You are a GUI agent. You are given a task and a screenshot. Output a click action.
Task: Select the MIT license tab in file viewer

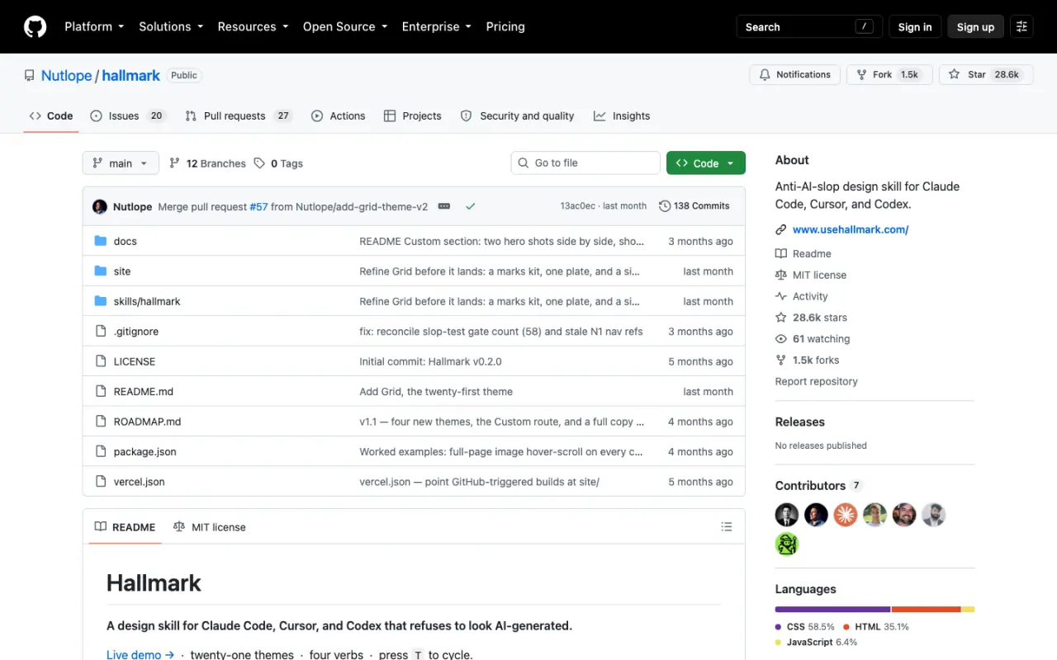click(210, 527)
